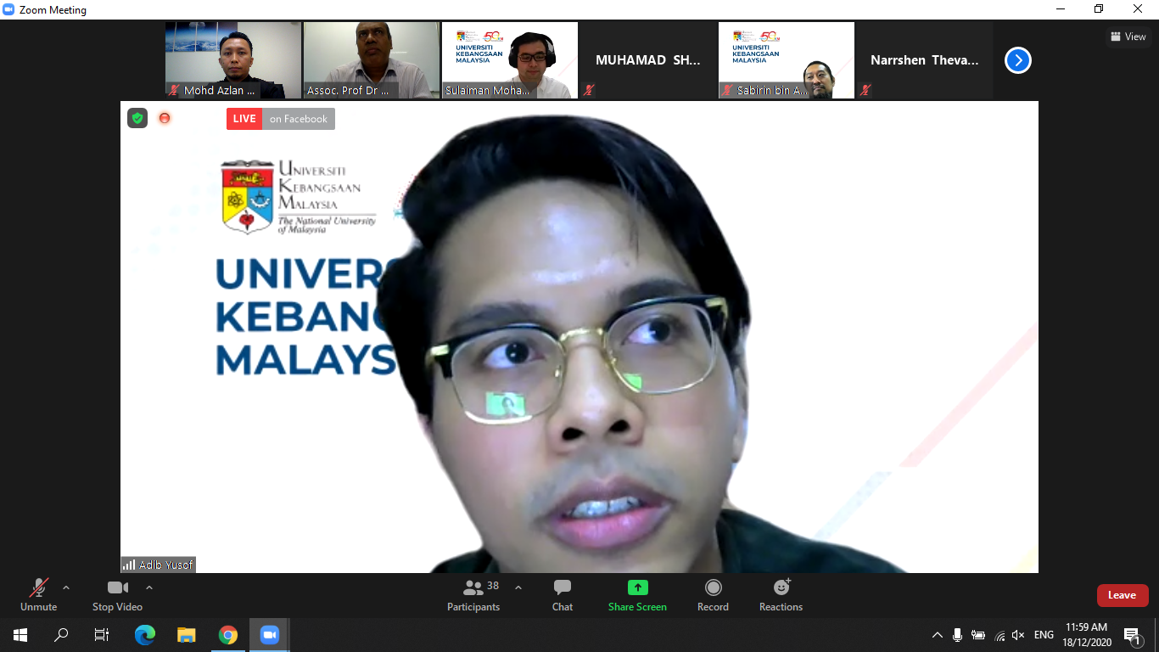Toggle the system volume icon in tray
The width and height of the screenshot is (1159, 652).
point(1018,635)
